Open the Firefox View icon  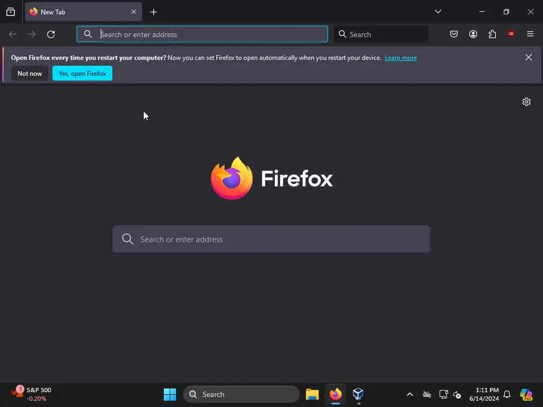[x=11, y=12]
